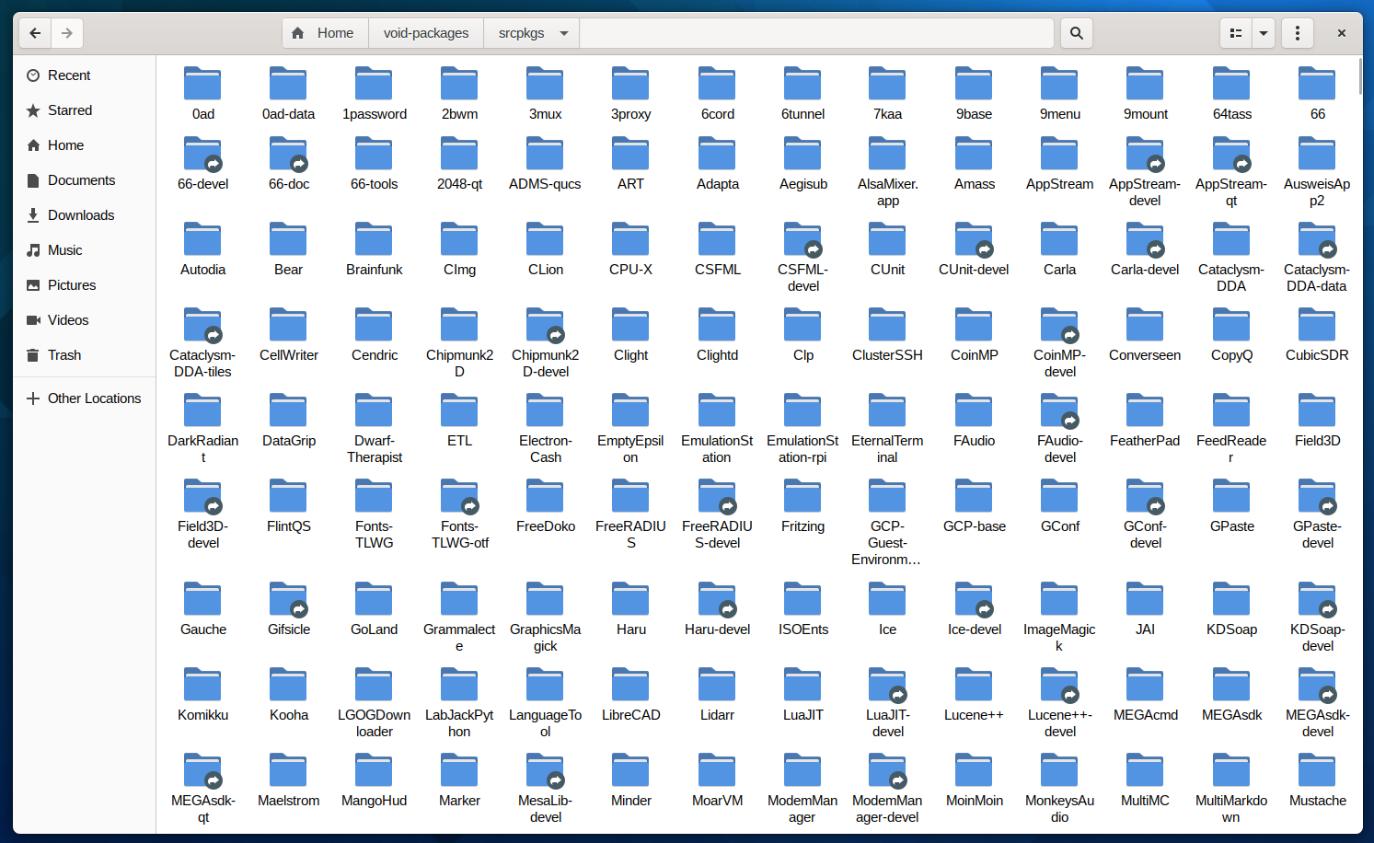The height and width of the screenshot is (843, 1374).
Task: Open srcpkgs path dropdown arrow
Action: click(564, 33)
